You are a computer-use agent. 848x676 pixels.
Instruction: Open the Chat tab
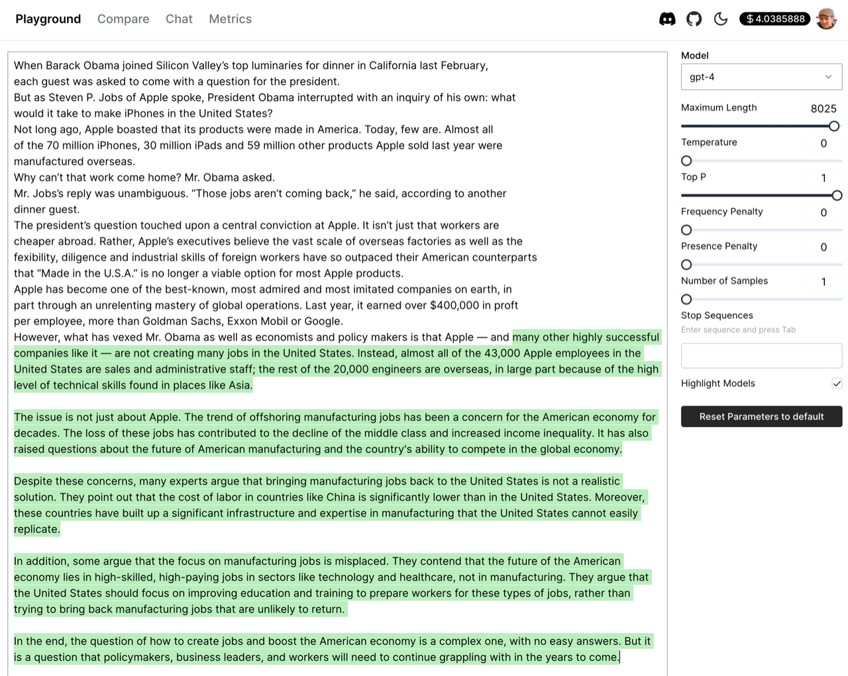[179, 19]
